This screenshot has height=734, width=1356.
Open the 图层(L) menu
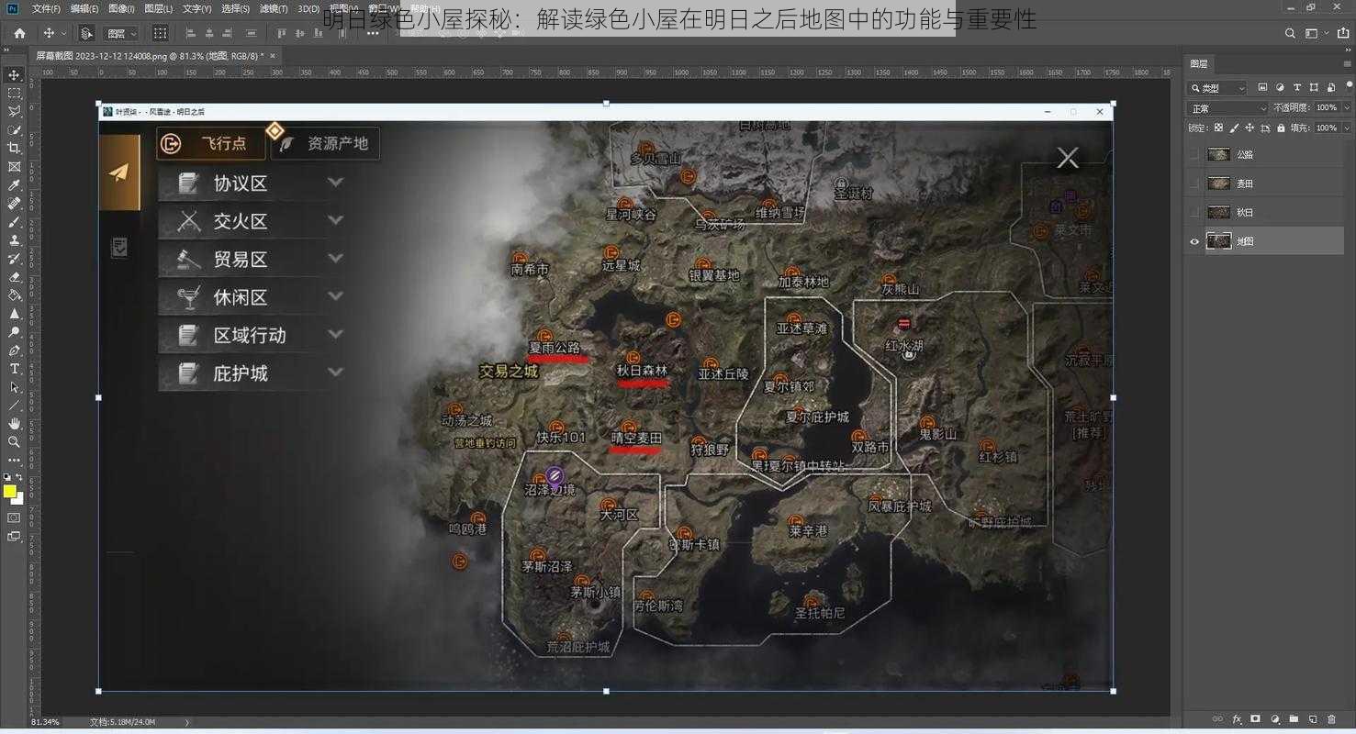tap(158, 8)
